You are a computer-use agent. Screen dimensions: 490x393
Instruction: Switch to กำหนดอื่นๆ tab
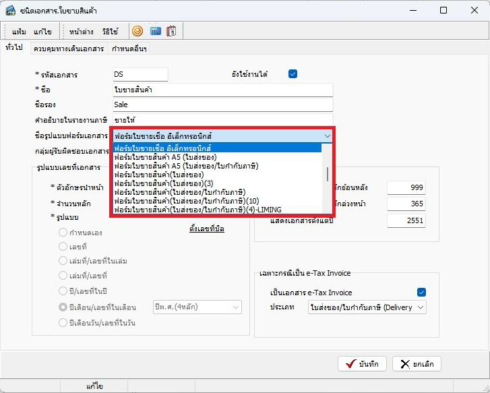129,49
